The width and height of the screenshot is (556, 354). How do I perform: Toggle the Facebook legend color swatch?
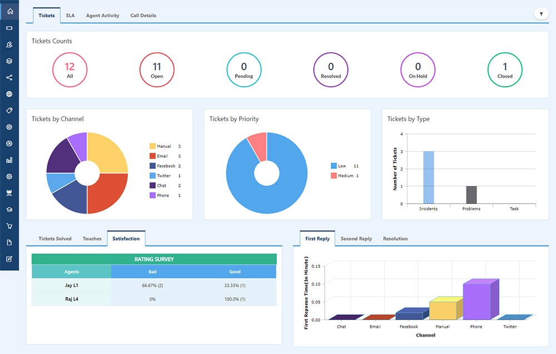(152, 166)
